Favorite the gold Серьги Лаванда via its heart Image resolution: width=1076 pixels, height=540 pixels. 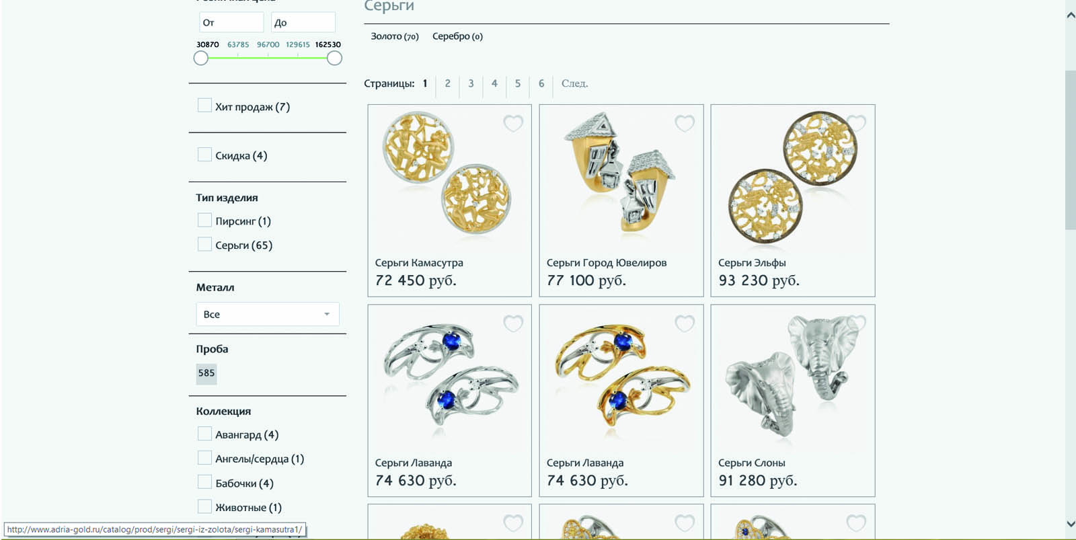pos(685,323)
